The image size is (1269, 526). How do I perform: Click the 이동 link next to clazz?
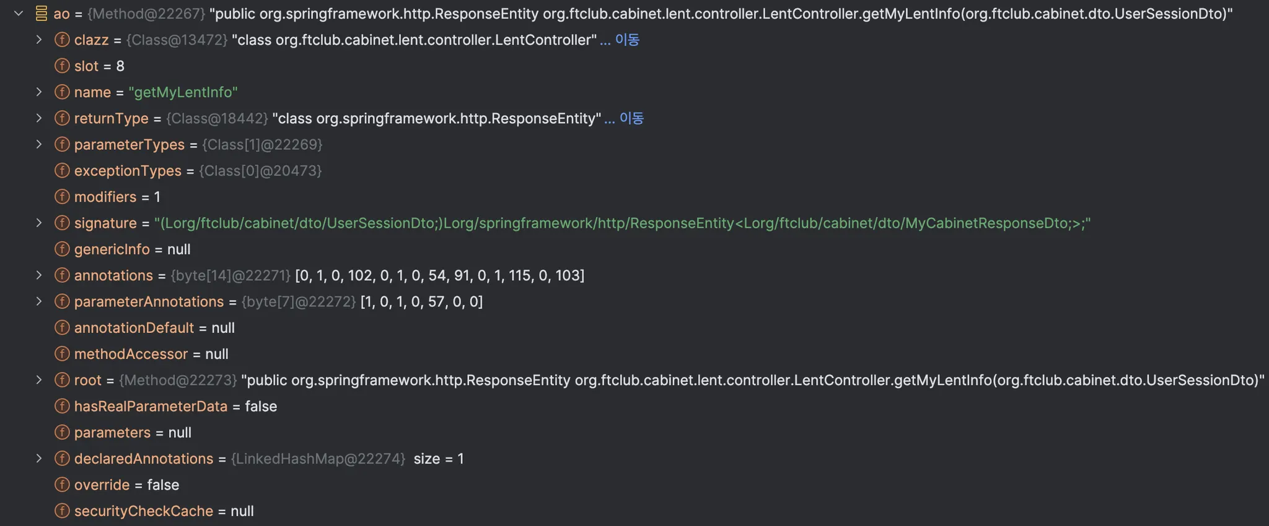pyautogui.click(x=627, y=40)
